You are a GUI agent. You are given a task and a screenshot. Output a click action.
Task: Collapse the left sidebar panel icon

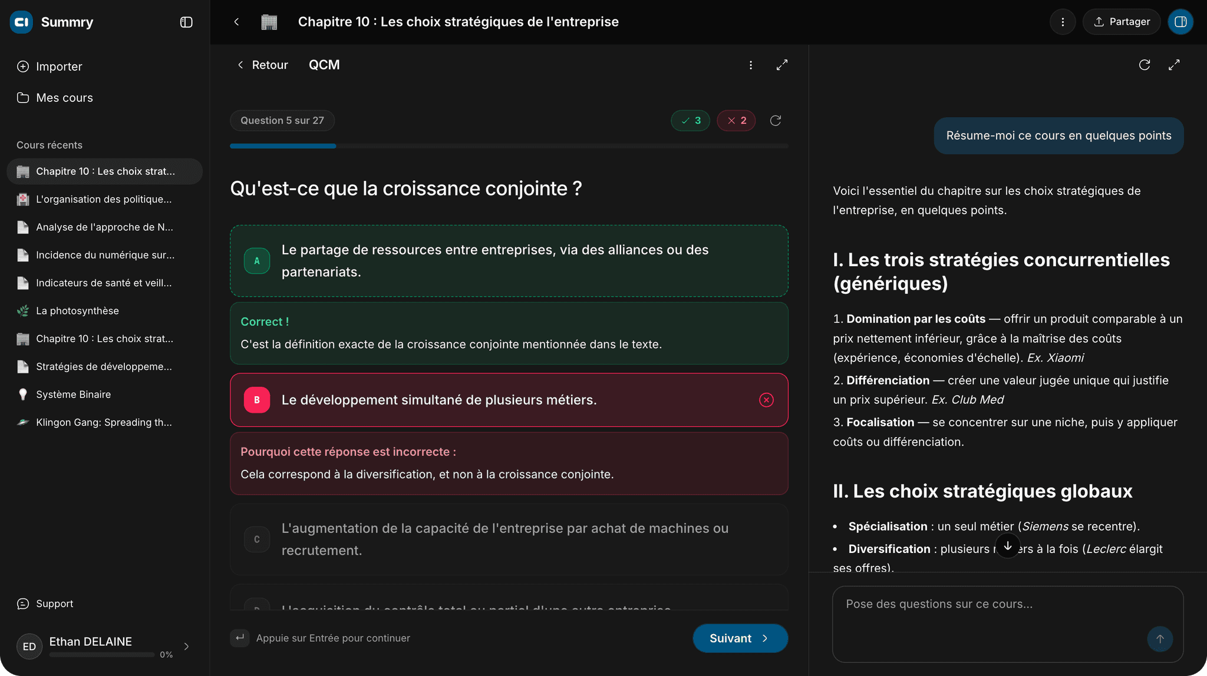pos(186,22)
